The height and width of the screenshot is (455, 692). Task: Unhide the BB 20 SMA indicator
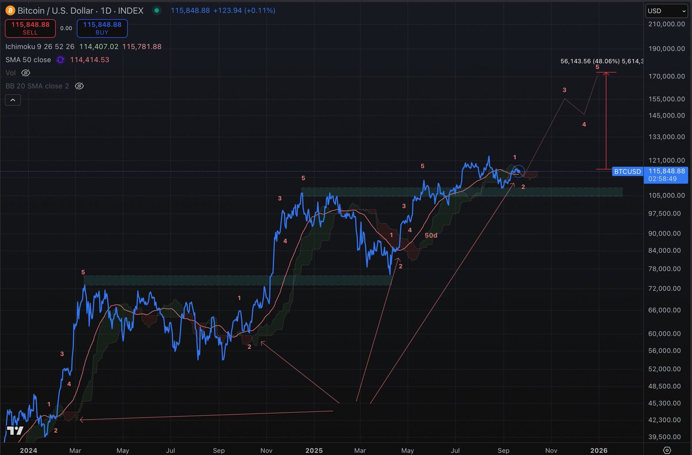click(x=80, y=86)
